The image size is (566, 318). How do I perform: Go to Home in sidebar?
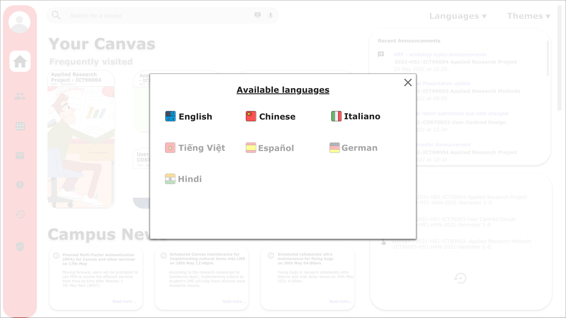pos(20,61)
